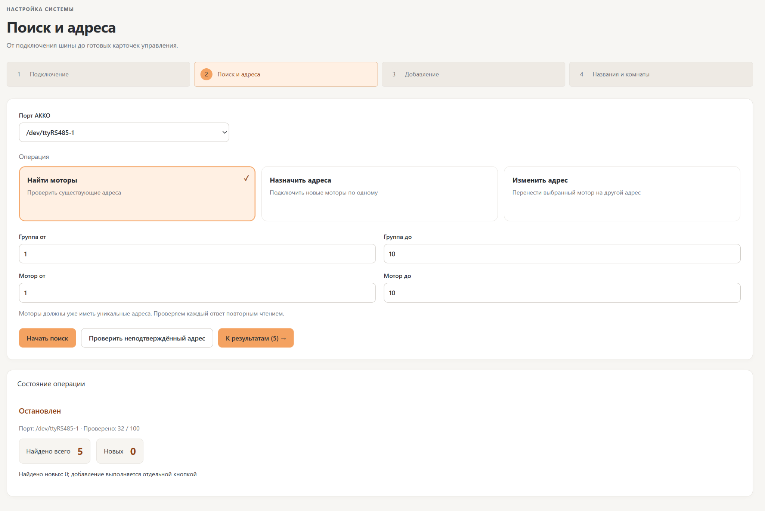Focus the Мотор до input field
This screenshot has width=765, height=511.
point(562,293)
